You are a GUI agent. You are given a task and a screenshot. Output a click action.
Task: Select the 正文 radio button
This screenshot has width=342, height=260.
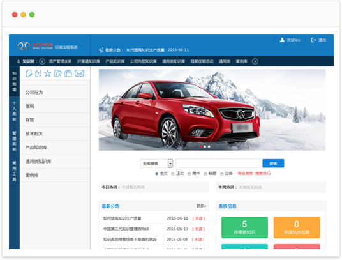[x=173, y=174]
